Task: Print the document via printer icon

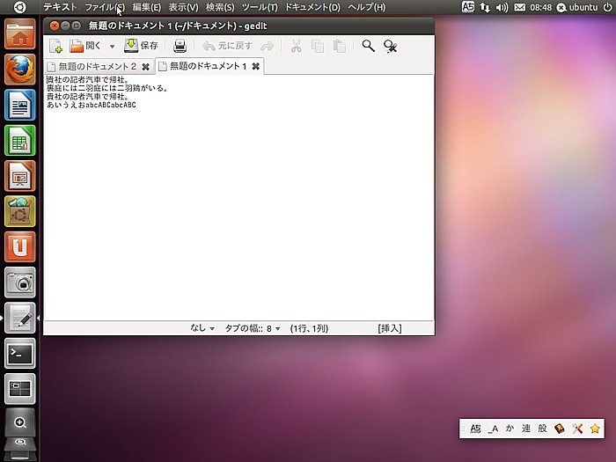Action: [x=180, y=46]
